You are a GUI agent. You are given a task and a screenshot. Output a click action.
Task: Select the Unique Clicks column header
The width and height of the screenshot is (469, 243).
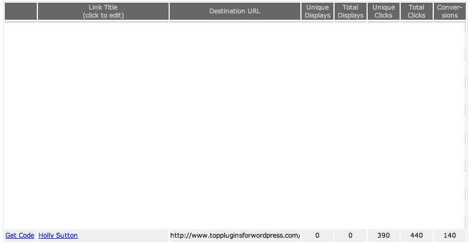coord(384,11)
